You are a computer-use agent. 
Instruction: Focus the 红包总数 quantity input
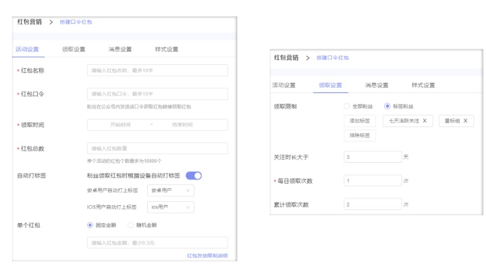point(157,148)
